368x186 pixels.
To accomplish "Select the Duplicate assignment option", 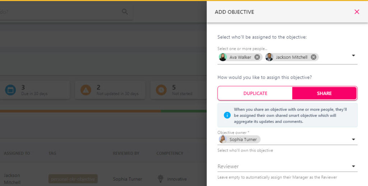I will pyautogui.click(x=255, y=93).
